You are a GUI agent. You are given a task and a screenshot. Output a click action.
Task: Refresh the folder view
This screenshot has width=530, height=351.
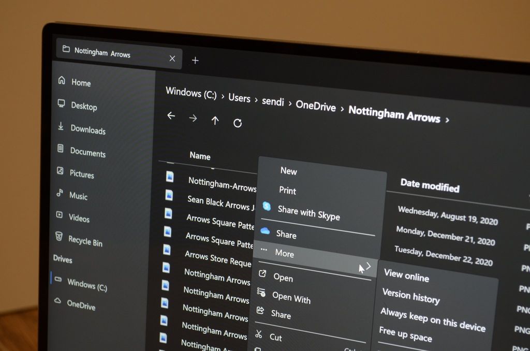(x=238, y=122)
